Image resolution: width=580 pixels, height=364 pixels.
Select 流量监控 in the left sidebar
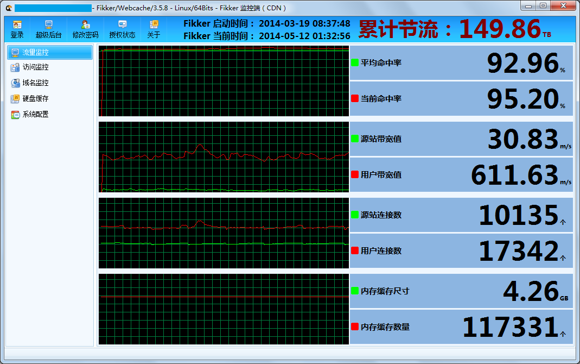49,53
